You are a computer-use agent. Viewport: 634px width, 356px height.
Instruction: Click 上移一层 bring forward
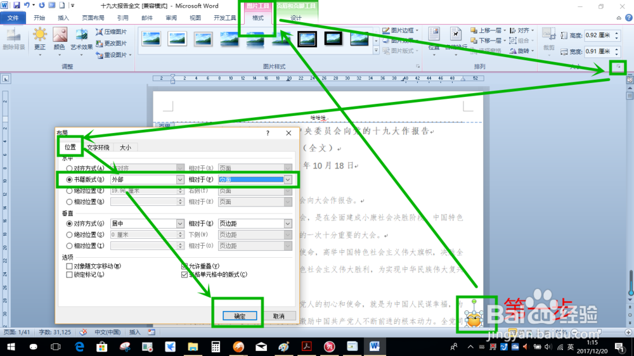tap(488, 30)
